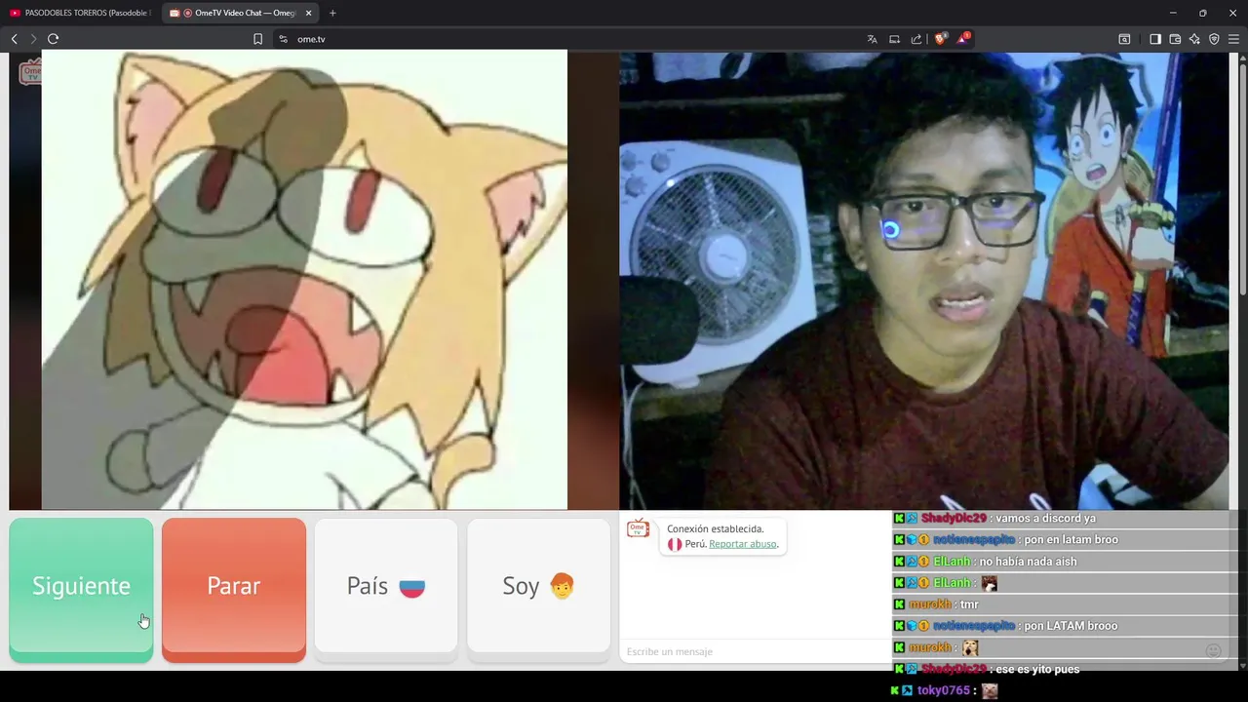The image size is (1248, 702).
Task: Open Brave Shields lion icon
Action: [940, 39]
